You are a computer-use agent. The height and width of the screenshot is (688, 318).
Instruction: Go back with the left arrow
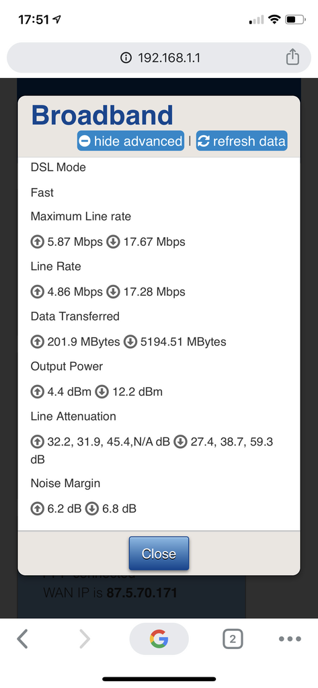(x=22, y=639)
